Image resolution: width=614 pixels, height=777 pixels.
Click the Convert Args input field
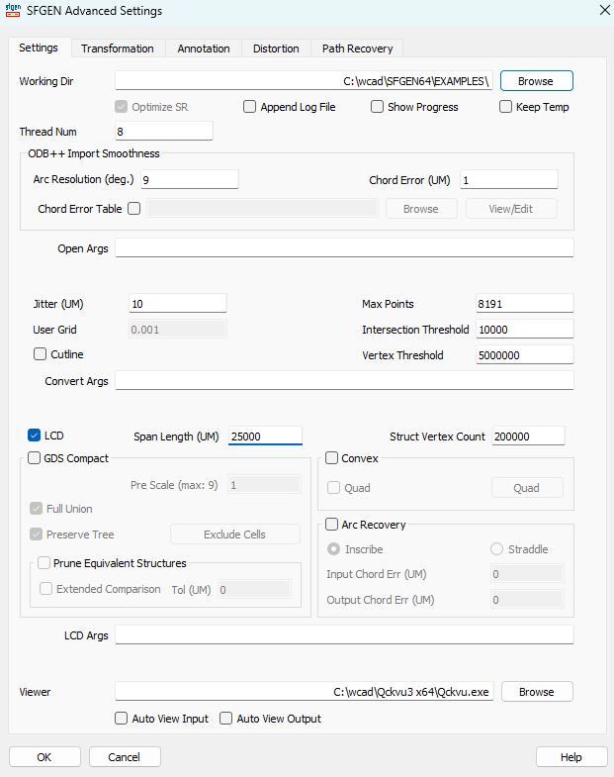[344, 380]
